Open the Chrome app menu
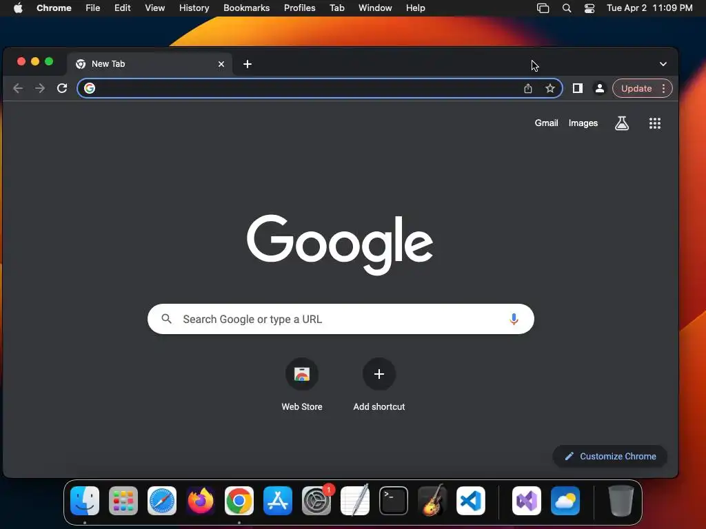This screenshot has width=706, height=529. point(54,8)
